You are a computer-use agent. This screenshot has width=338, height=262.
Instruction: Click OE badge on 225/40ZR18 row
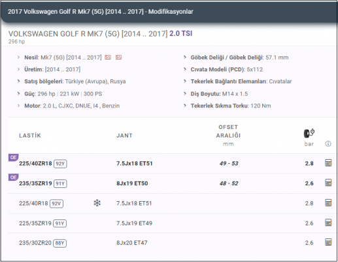point(13,157)
